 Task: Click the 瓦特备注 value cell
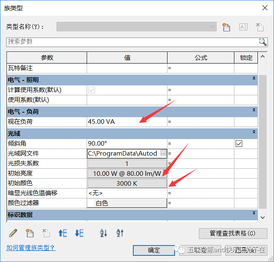[x=127, y=68]
